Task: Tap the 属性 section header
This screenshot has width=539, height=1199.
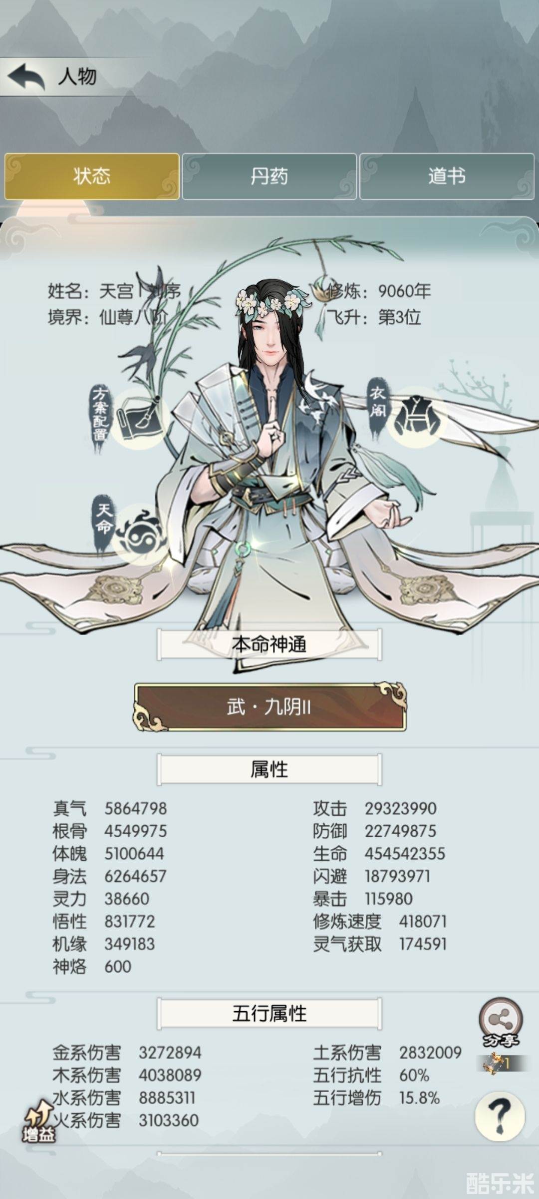Action: click(269, 769)
